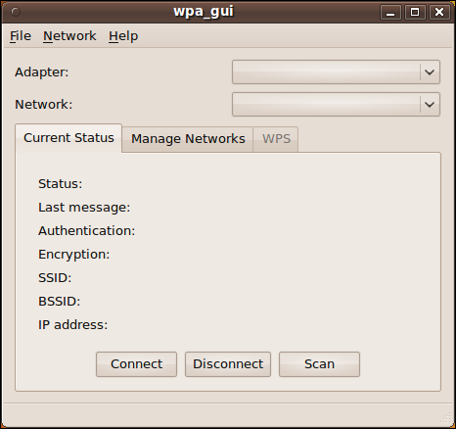Open the Help menu

(123, 36)
